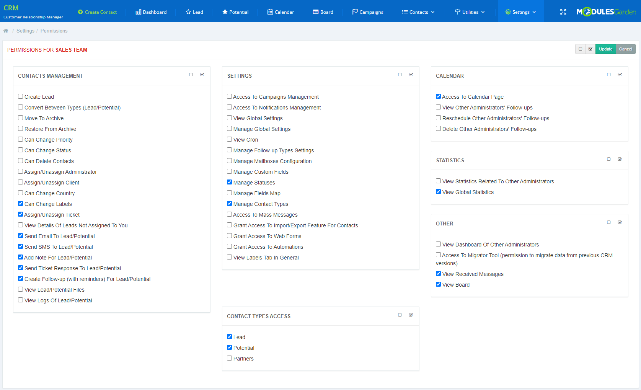This screenshot has width=641, height=390.
Task: Check all permissions in Settings panel header
Action: [411, 74]
